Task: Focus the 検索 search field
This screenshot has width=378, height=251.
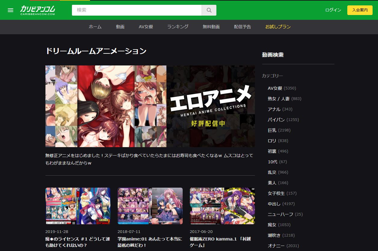Action: click(x=137, y=10)
